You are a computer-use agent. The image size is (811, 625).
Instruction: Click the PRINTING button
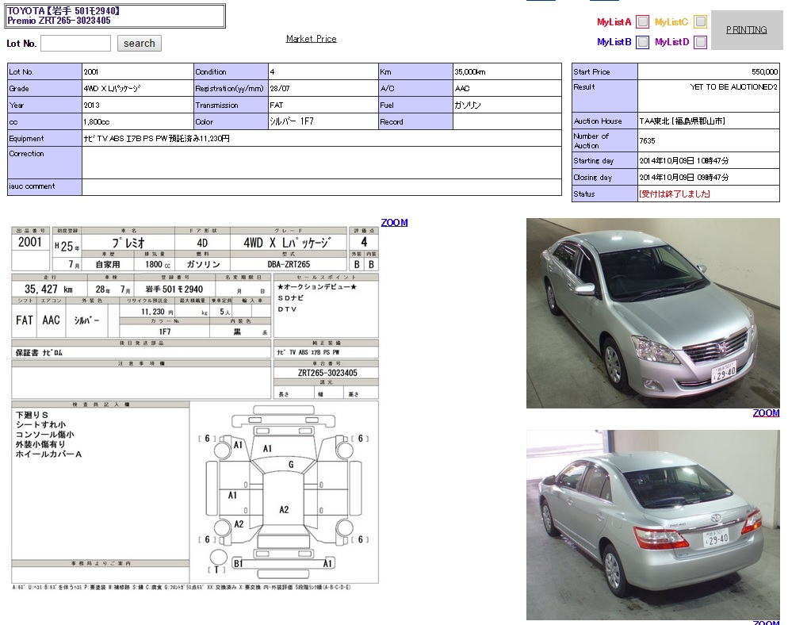pyautogui.click(x=746, y=30)
